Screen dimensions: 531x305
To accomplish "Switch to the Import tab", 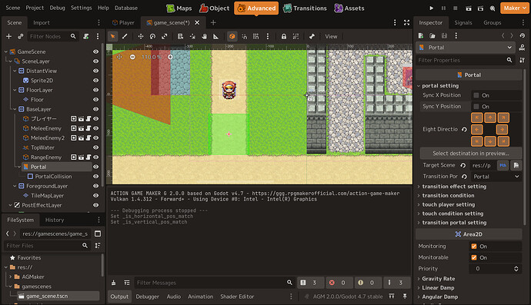I will [x=42, y=22].
